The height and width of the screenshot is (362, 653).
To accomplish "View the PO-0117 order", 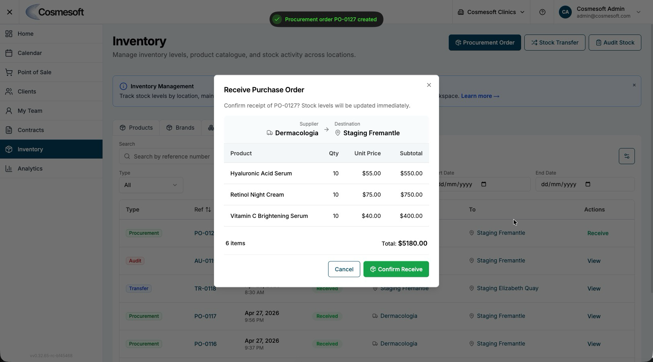I will point(594,316).
